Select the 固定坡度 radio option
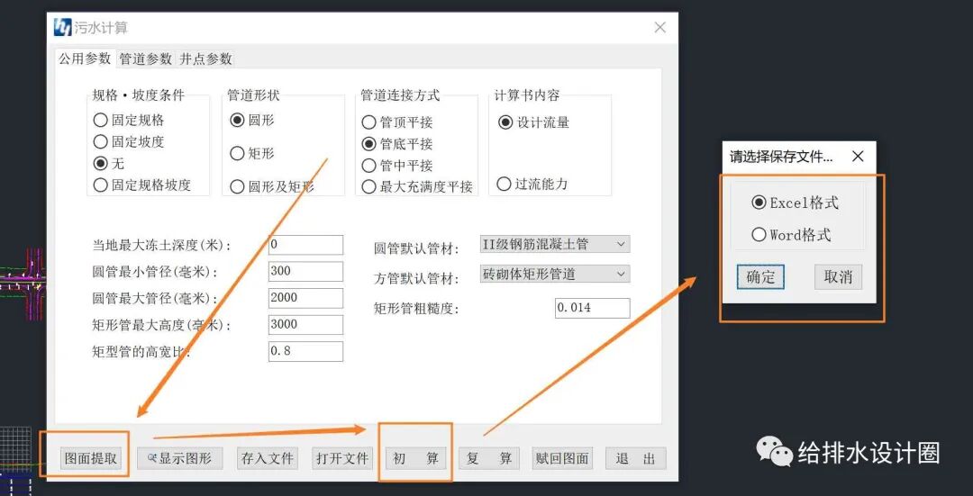 click(101, 141)
